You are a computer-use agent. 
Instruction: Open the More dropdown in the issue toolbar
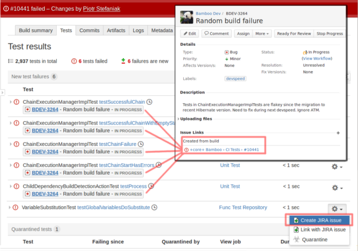coord(263,34)
